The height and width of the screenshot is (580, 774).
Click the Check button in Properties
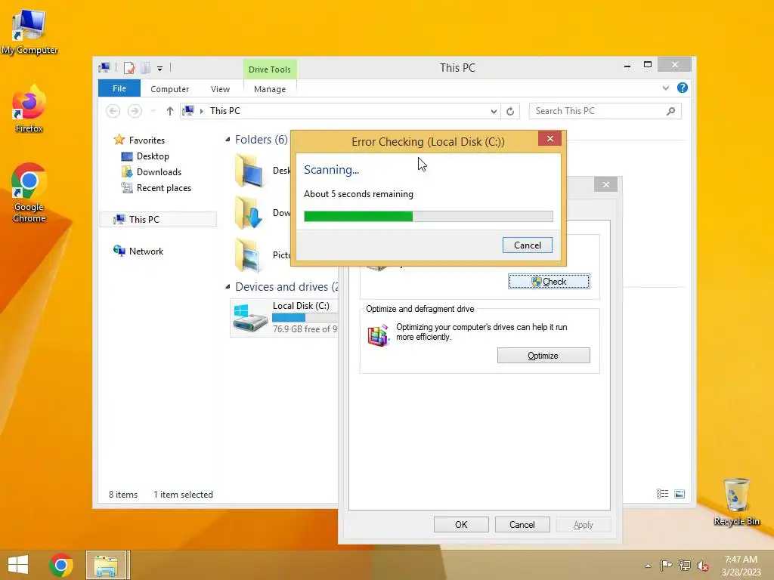(x=549, y=282)
